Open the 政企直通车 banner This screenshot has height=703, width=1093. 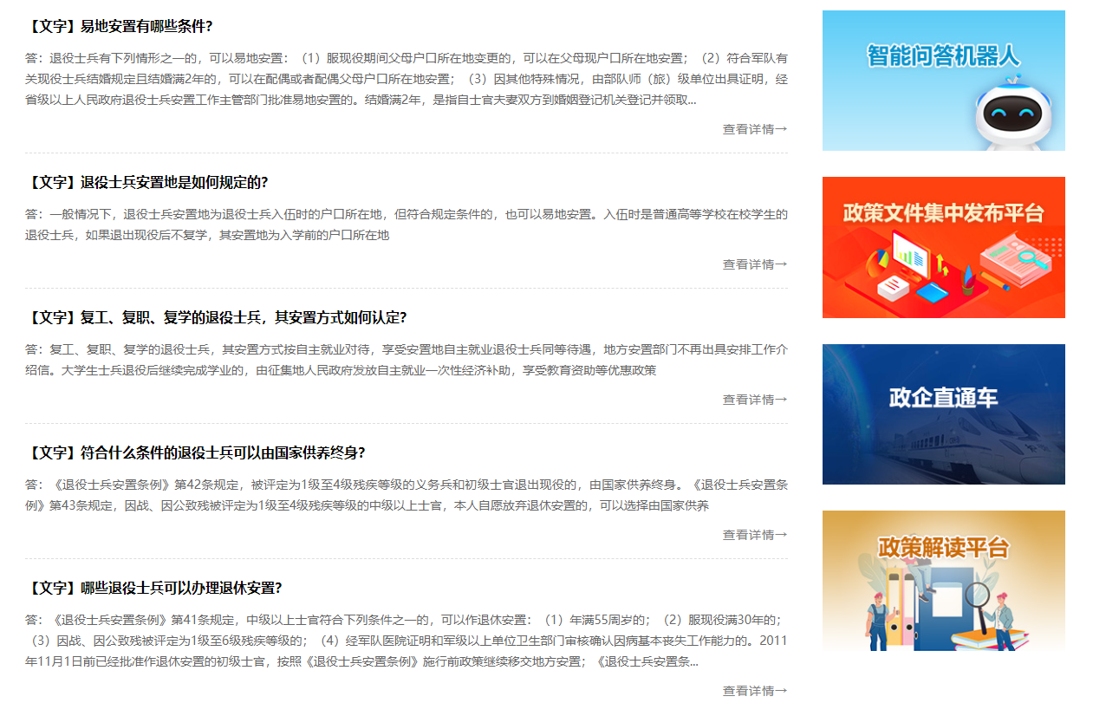click(x=944, y=414)
